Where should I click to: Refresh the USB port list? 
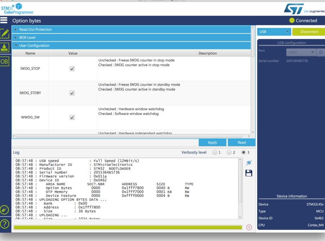(321, 52)
